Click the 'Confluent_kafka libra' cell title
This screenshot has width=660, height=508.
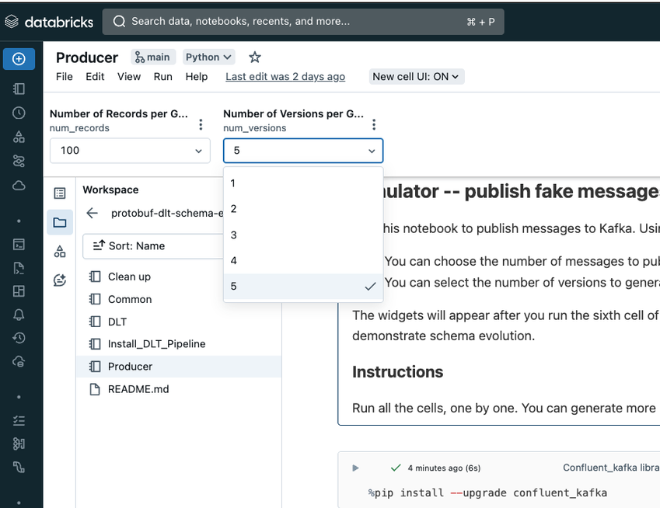[x=611, y=468]
